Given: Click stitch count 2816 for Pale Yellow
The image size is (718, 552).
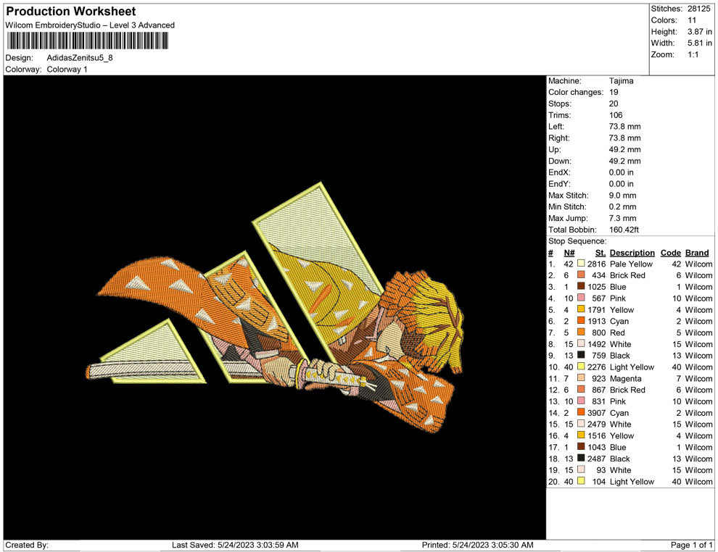Looking at the screenshot, I should (597, 264).
